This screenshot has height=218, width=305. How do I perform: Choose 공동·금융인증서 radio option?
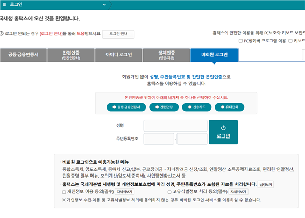(x=126, y=107)
